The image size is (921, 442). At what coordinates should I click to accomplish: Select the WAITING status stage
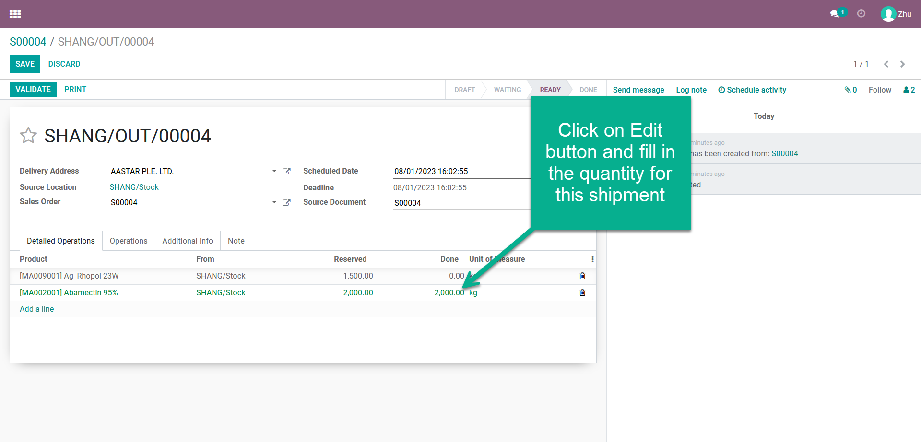(x=507, y=90)
